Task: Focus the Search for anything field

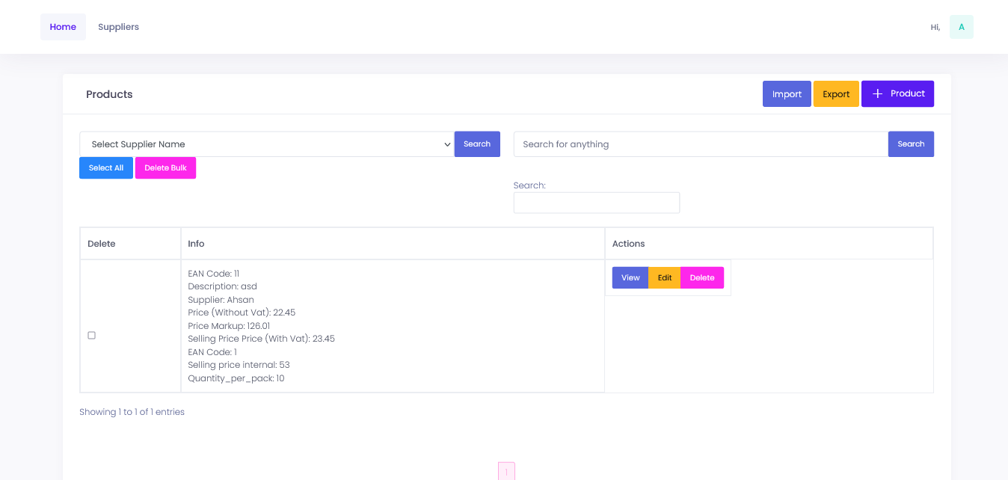Action: (x=701, y=144)
